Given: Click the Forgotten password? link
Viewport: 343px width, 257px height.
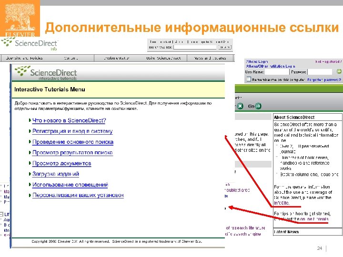Looking at the screenshot, I should (x=324, y=80).
